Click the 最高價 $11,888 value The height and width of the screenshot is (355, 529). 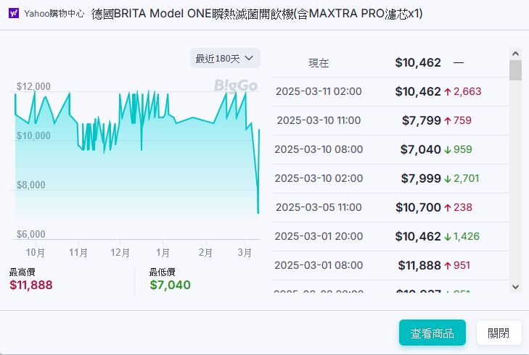tap(31, 285)
